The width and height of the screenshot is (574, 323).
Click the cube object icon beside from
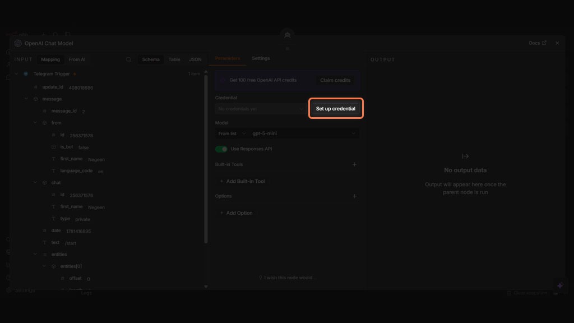point(45,123)
